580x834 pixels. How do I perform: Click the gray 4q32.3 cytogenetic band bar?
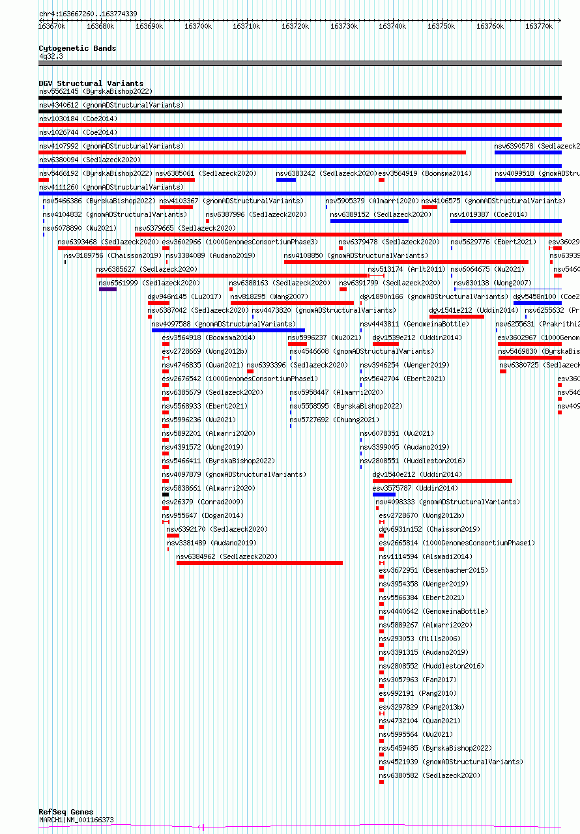click(300, 63)
